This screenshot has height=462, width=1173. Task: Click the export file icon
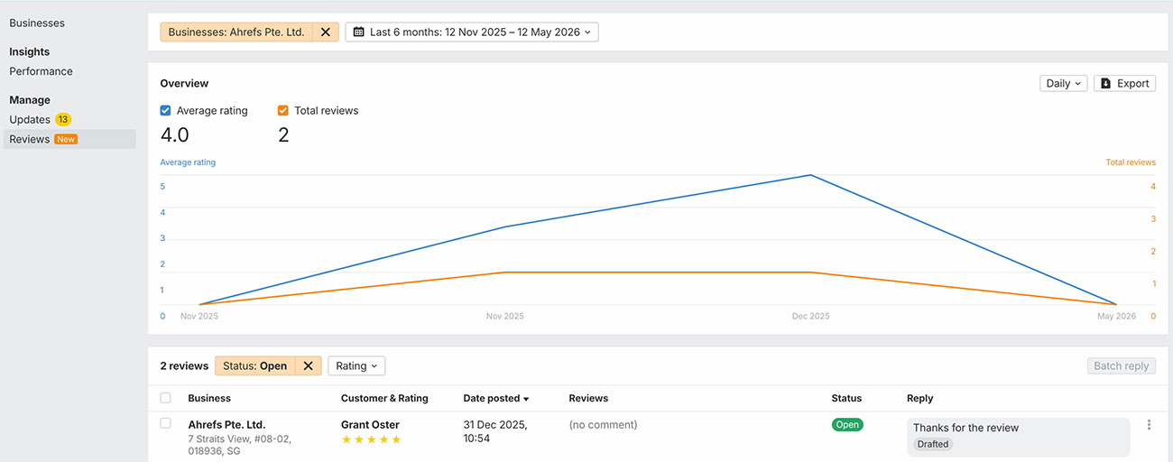coord(1105,83)
